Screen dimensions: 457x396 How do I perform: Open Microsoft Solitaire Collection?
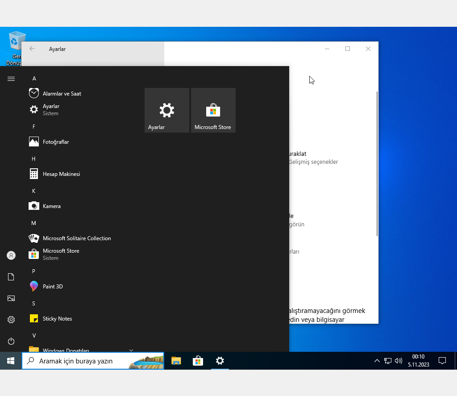point(82,238)
